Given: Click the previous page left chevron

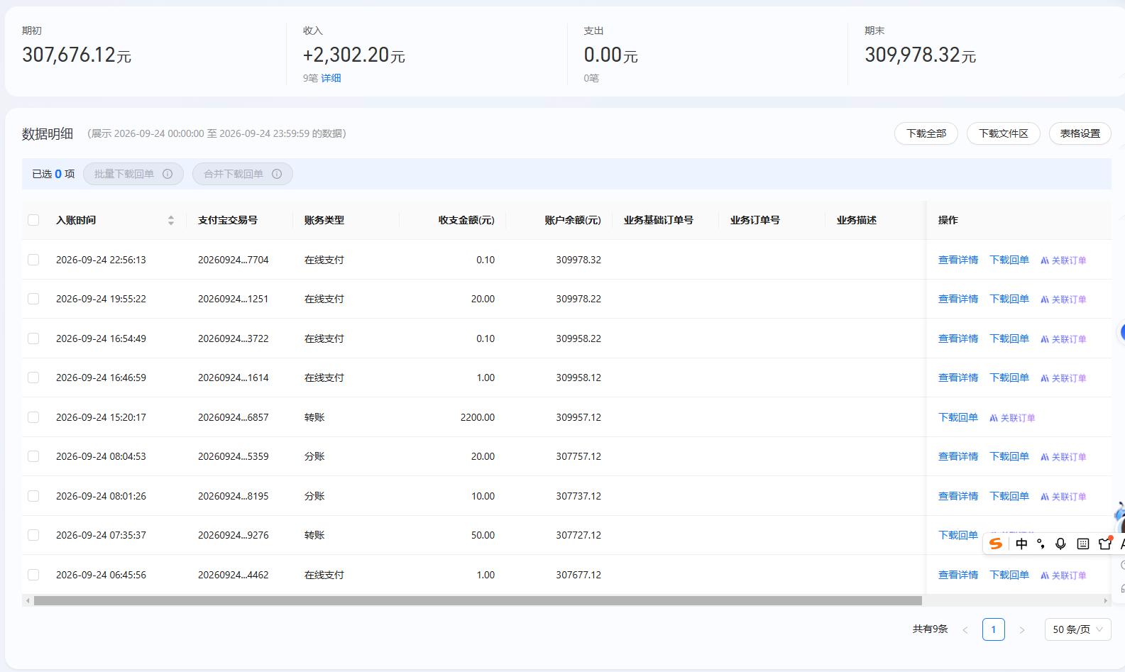Looking at the screenshot, I should tap(965, 629).
